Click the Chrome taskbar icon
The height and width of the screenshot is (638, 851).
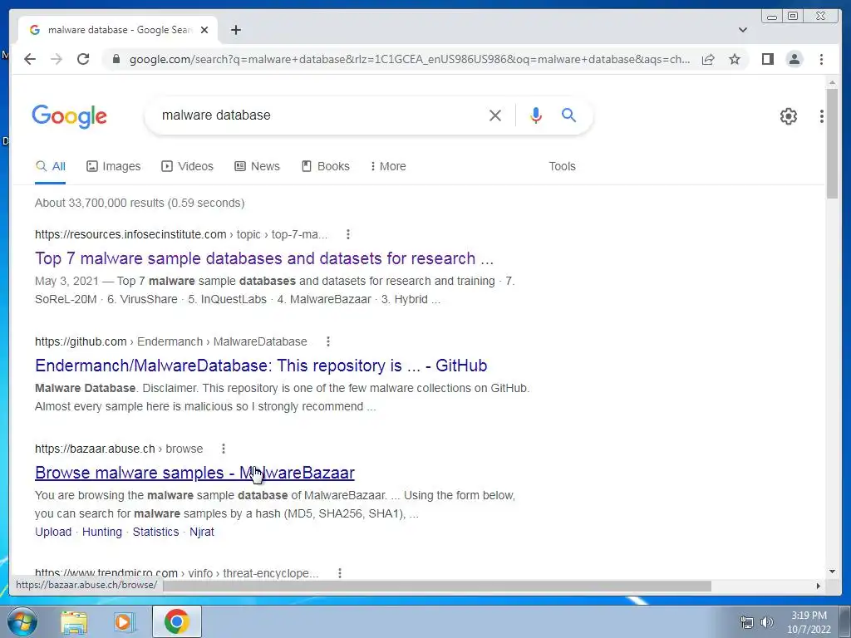[x=177, y=621]
